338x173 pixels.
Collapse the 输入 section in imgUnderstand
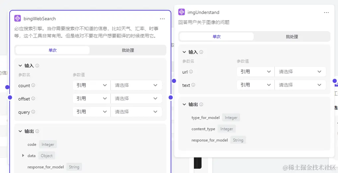pyautogui.click(x=184, y=52)
